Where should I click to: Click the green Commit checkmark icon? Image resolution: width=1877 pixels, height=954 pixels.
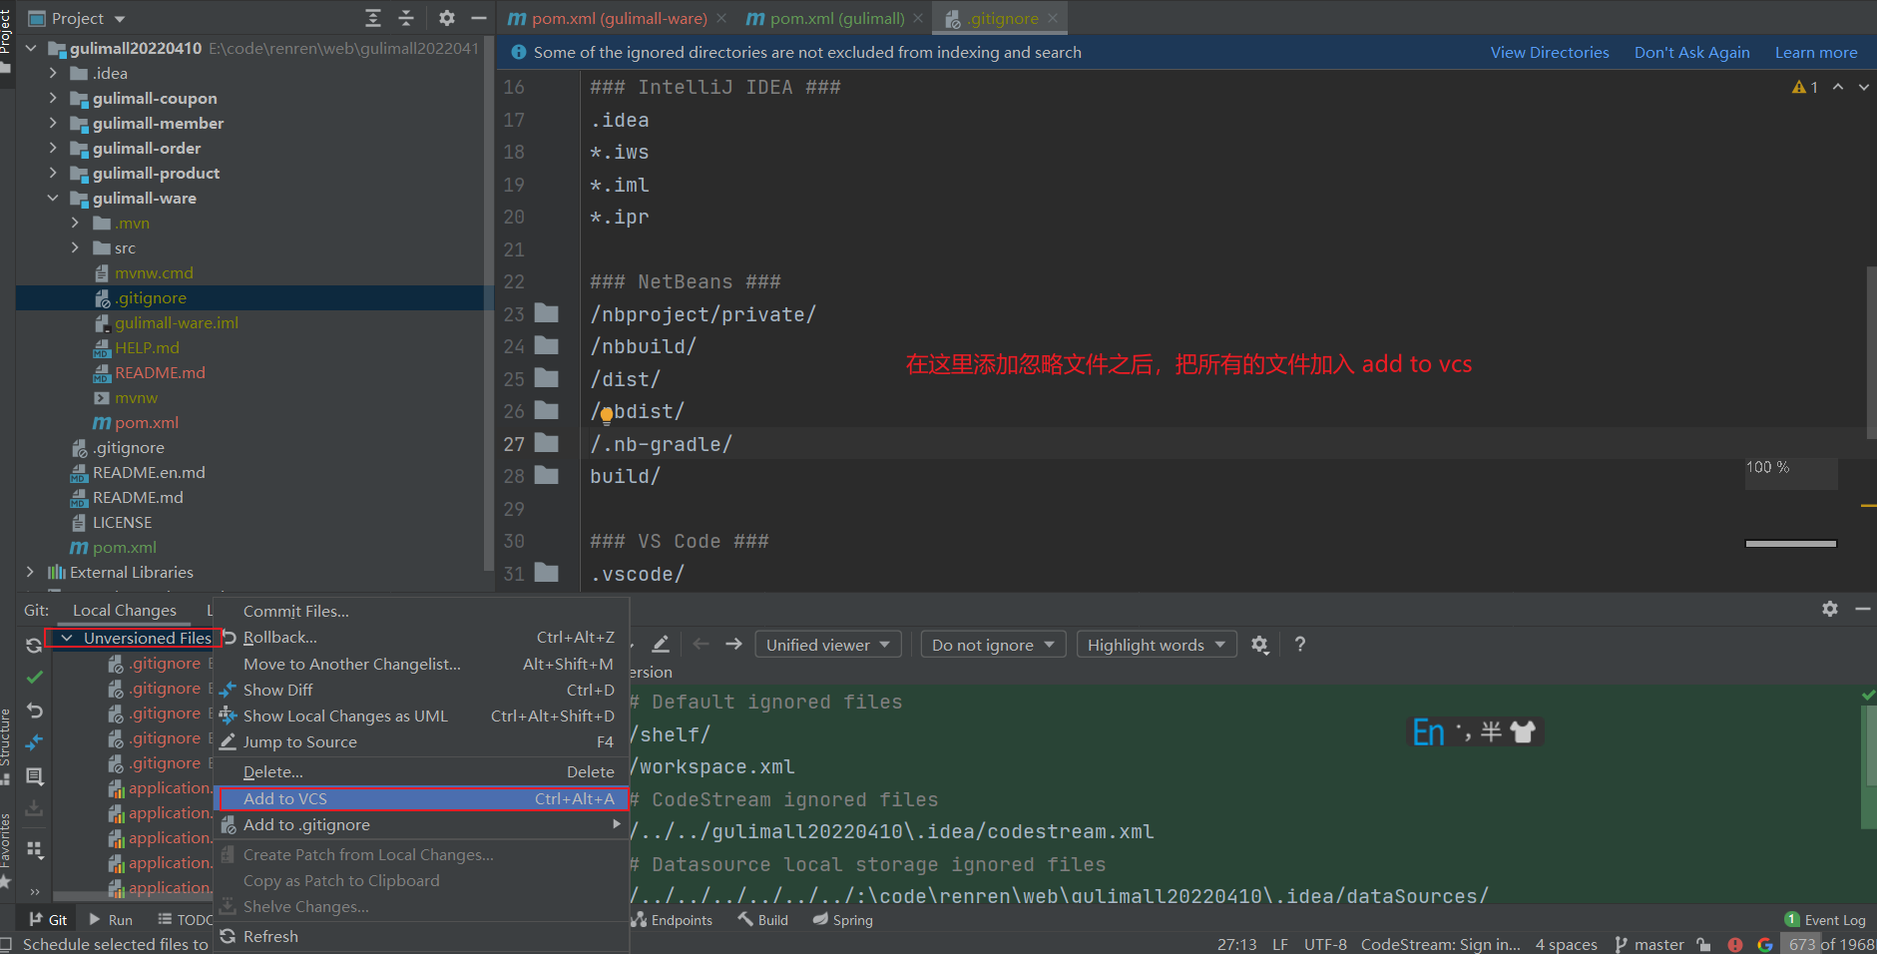(34, 678)
